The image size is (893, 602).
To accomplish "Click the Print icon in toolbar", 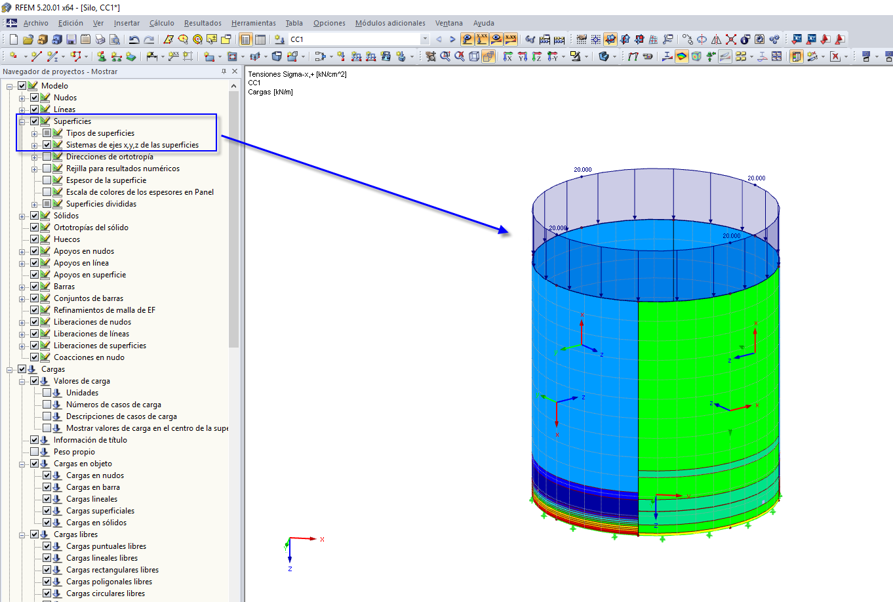I will 100,39.
